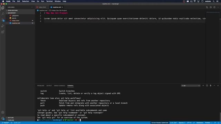Switch to the index.html editor tab
Screen dimensions: 221x124
(x=42, y=7)
